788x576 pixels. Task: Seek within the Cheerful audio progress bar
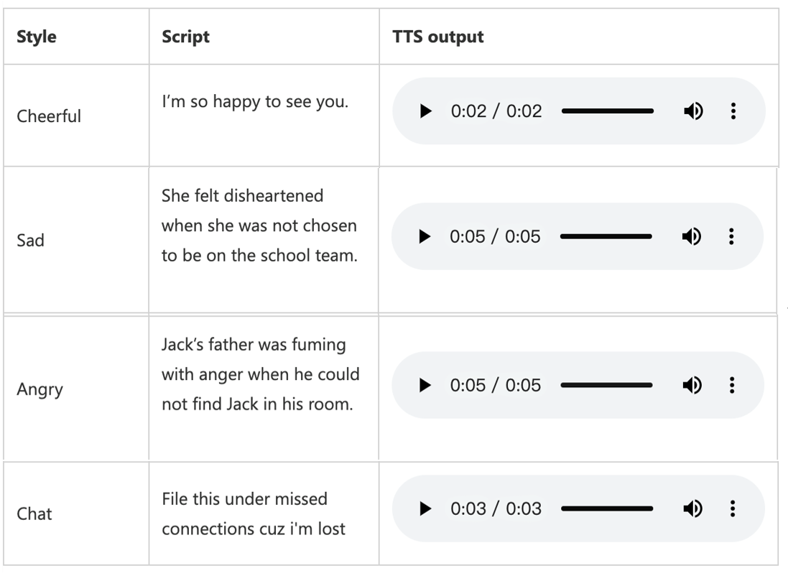608,111
